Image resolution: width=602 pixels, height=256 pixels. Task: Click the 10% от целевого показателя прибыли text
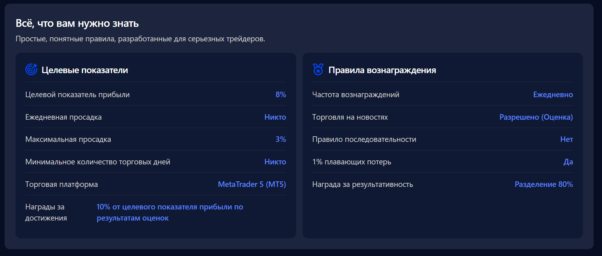[x=170, y=213]
